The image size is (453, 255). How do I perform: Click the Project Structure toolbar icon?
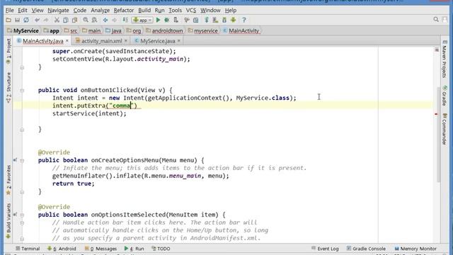[195, 20]
